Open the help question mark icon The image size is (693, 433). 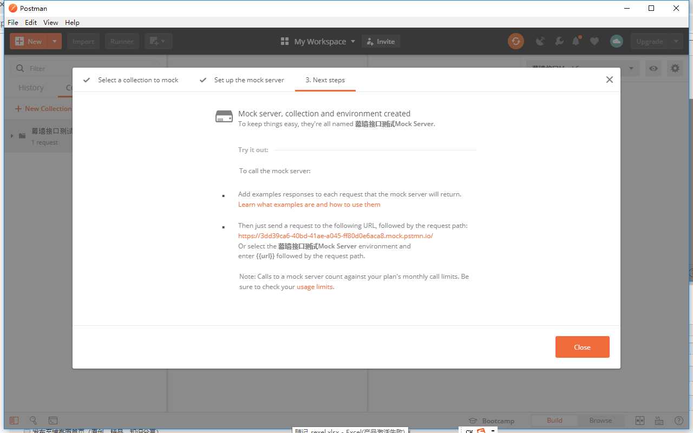click(x=678, y=421)
